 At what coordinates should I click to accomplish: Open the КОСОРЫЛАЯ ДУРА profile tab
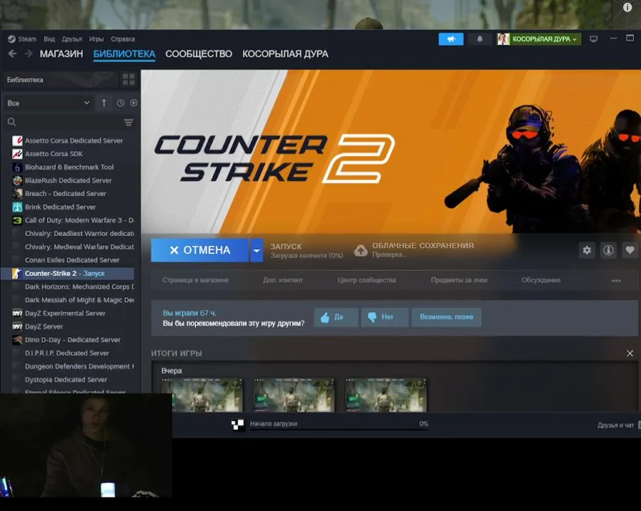tap(285, 53)
